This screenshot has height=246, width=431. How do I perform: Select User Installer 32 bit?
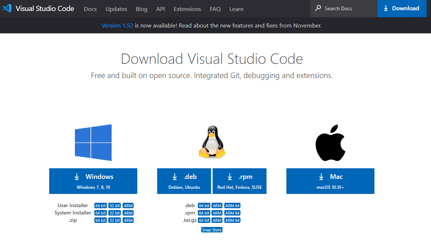click(114, 206)
